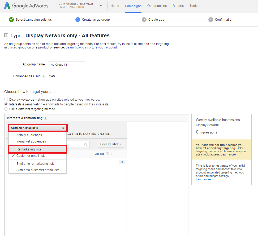This screenshot has width=258, height=236.
Task: Expand the Filter by label dropdown
Action: (x=111, y=144)
